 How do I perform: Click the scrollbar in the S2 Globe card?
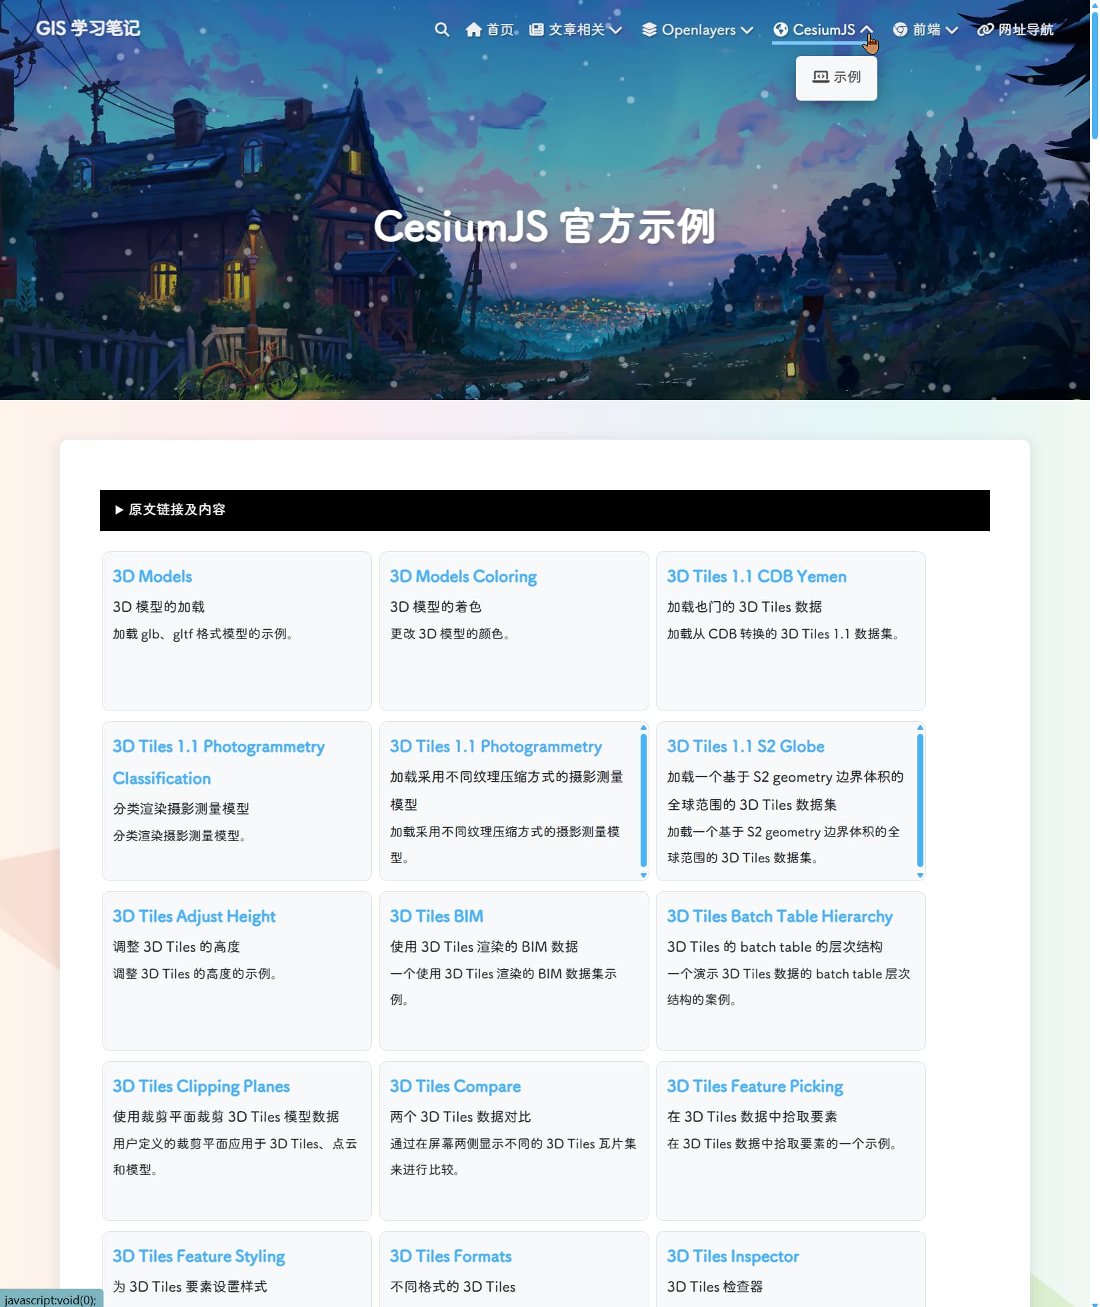(920, 803)
